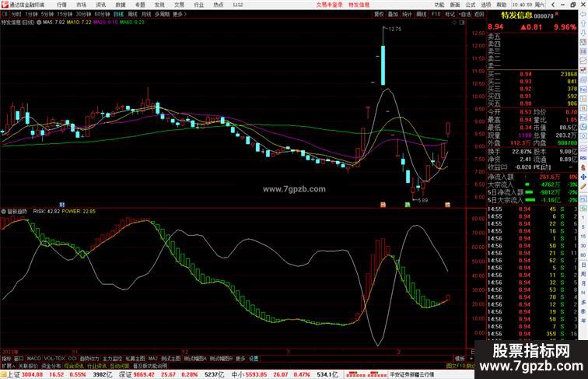Switch to the 分时 period tab
Screen dimensions: 588x379
coord(16,14)
